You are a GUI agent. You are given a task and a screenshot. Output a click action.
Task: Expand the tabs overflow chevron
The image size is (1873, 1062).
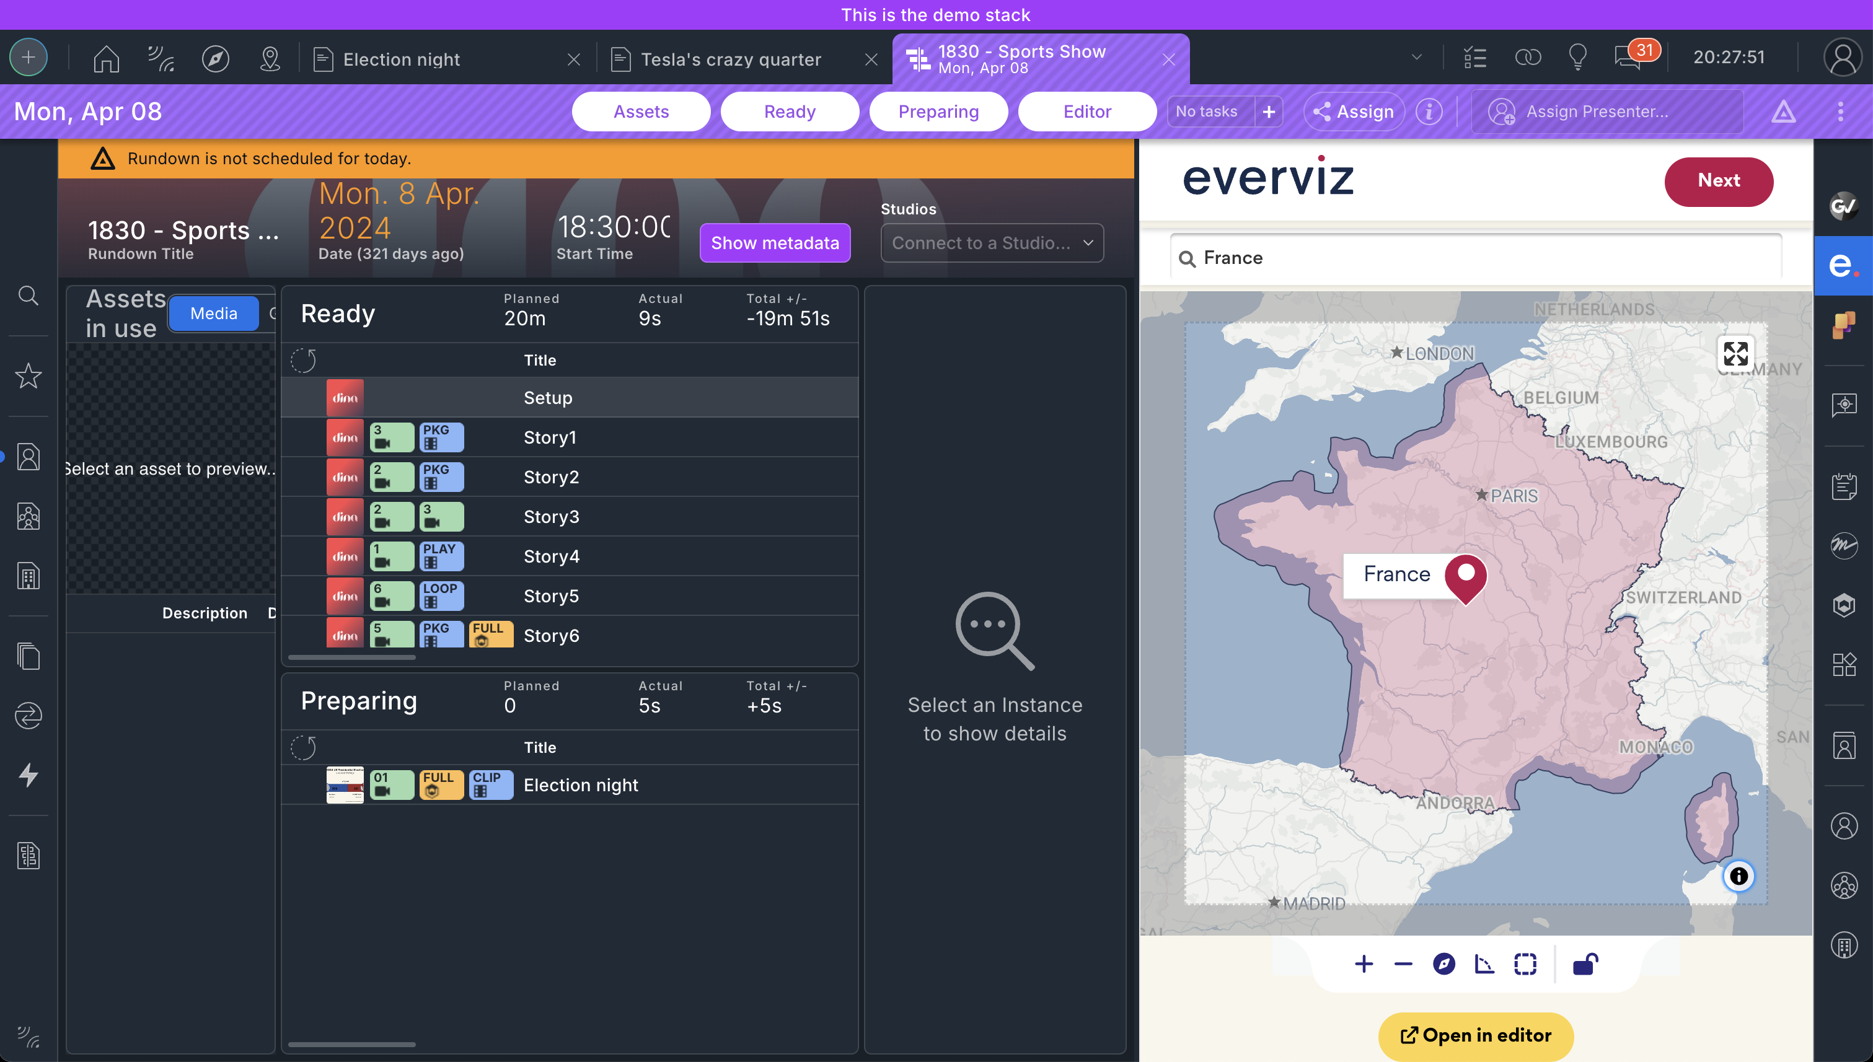pyautogui.click(x=1416, y=57)
